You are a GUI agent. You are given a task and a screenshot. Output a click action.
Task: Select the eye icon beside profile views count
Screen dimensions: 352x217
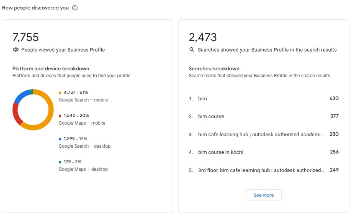pyautogui.click(x=16, y=49)
